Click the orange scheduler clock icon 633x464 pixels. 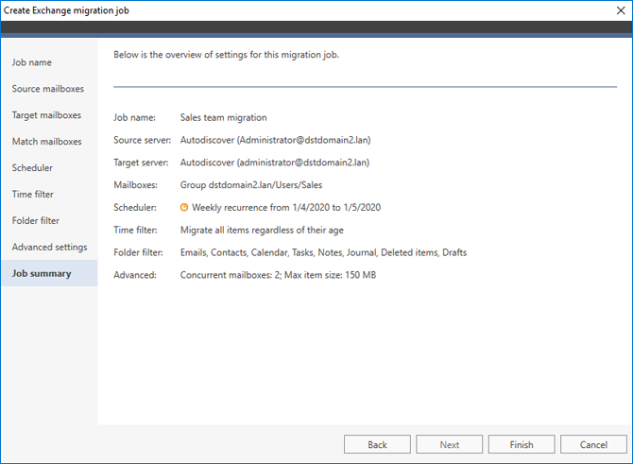pos(184,207)
